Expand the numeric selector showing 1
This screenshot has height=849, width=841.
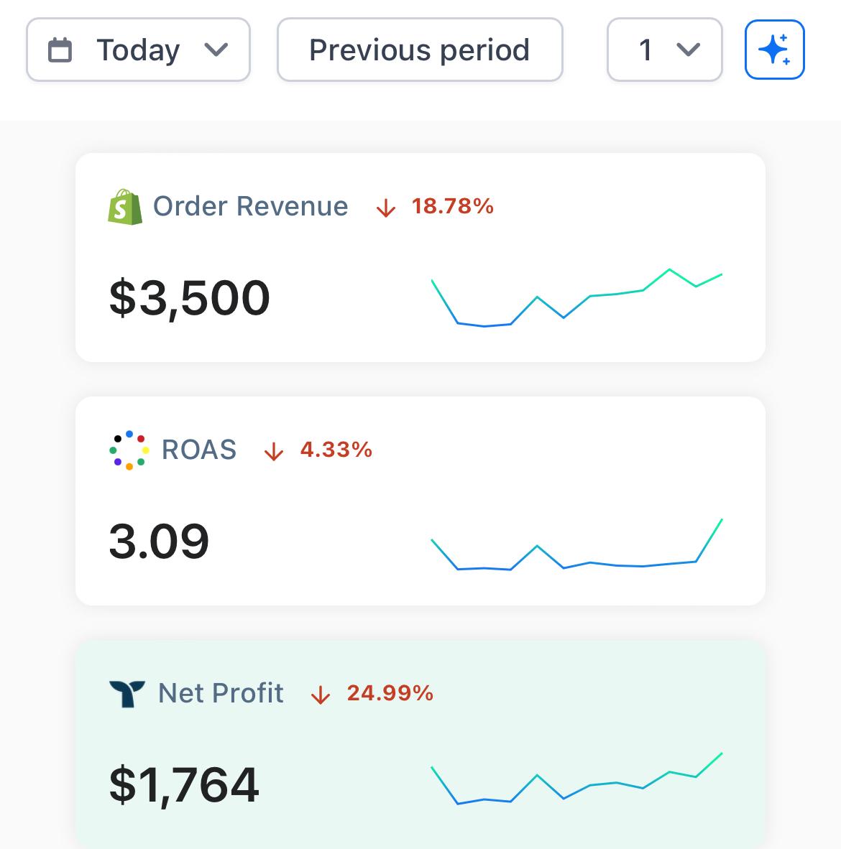(664, 50)
